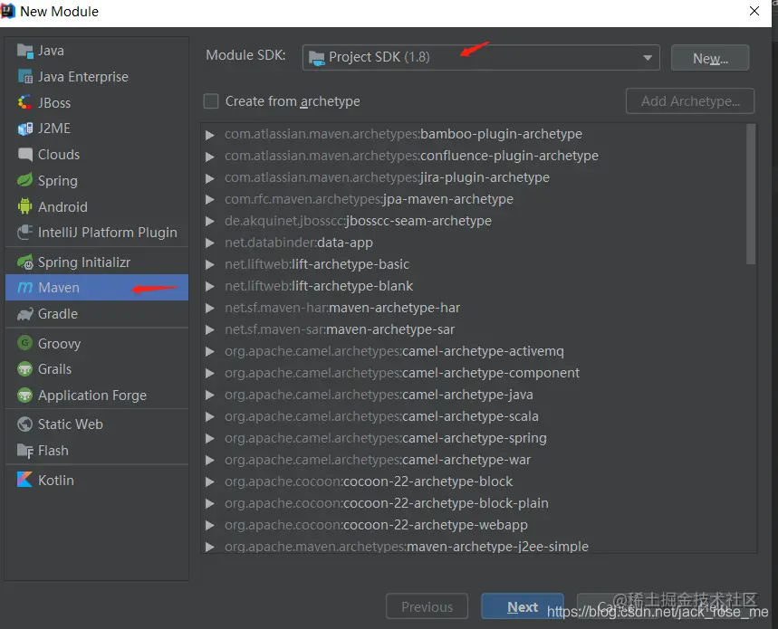Click the Next button

523,606
